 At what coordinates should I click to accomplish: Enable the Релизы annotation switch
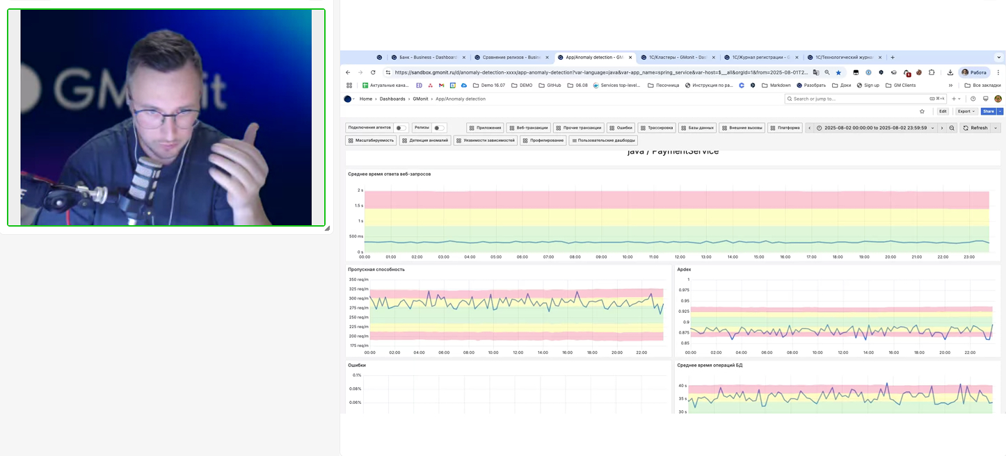tap(439, 128)
